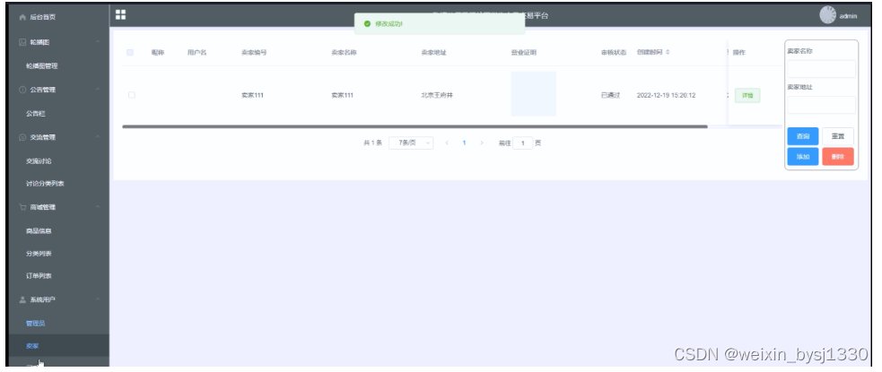Click the 审核状态 column header
The height and width of the screenshot is (372, 882).
pos(614,52)
